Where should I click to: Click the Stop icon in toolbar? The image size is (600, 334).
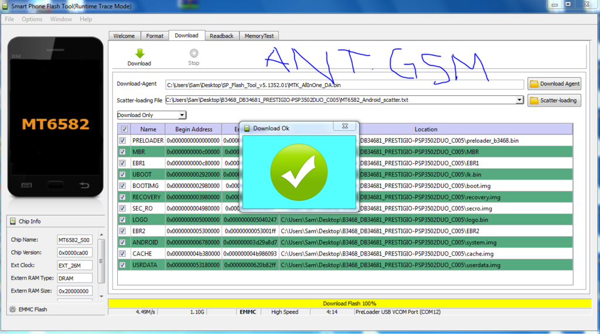click(193, 53)
